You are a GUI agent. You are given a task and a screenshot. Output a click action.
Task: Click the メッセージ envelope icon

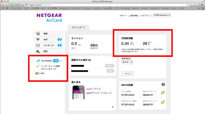(x=38, y=45)
